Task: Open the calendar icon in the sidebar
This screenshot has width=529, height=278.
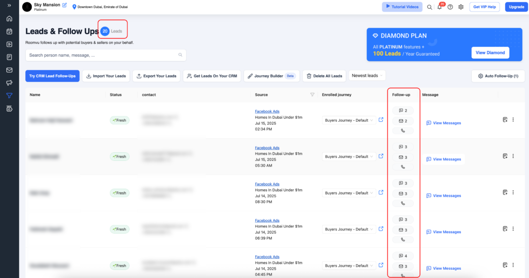Action: (9, 31)
